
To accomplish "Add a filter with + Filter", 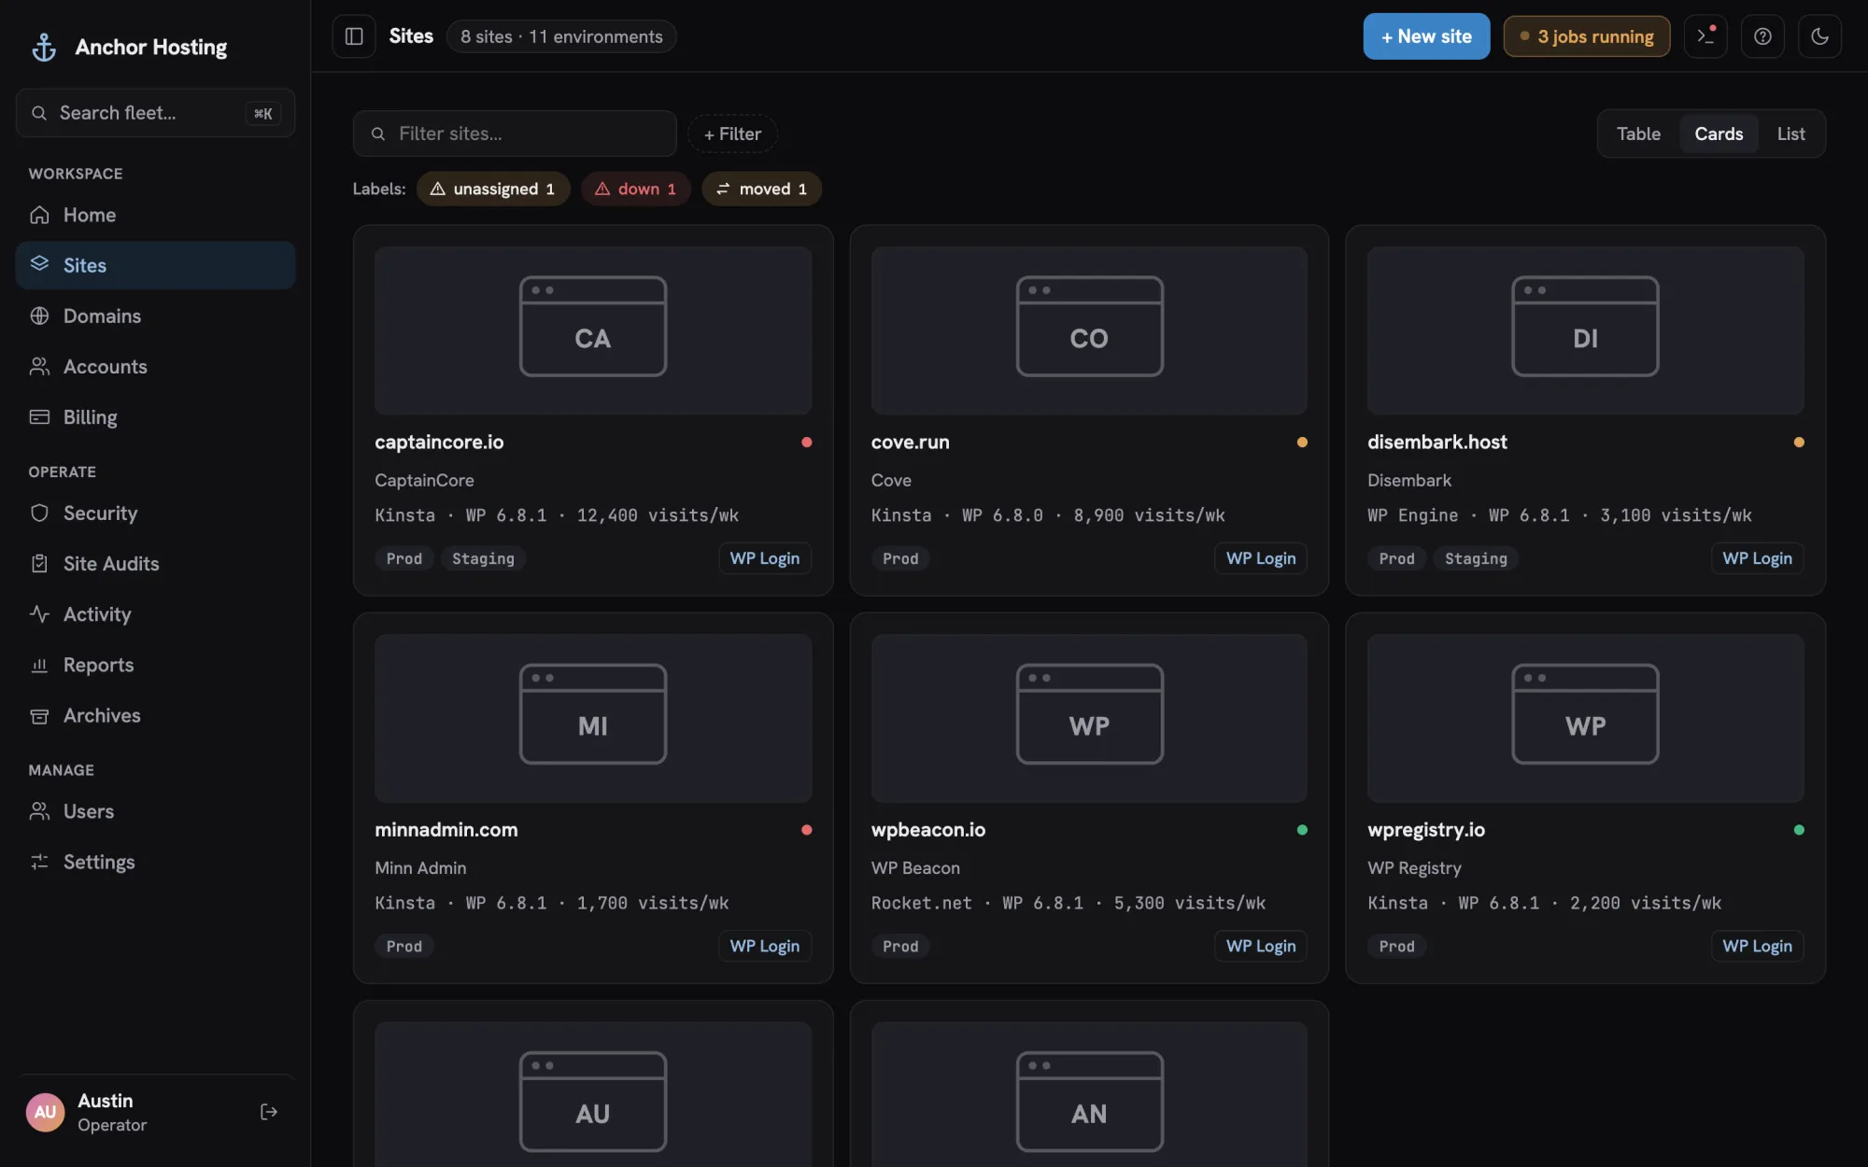I will [732, 134].
